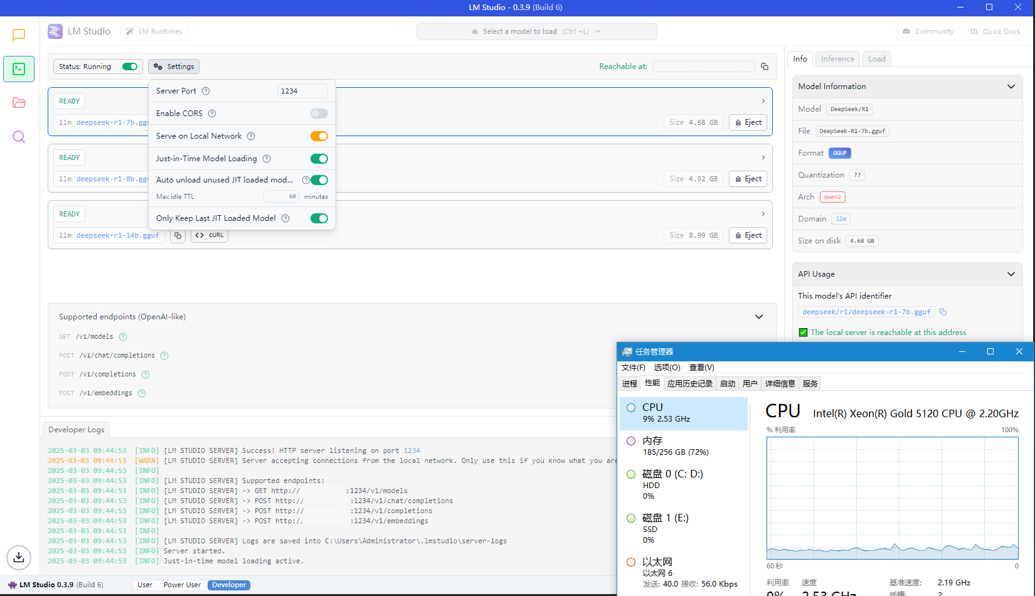Screen dimensions: 1035x596
Task: Open 应用历史记录 tab in Task Manager
Action: [x=690, y=384]
